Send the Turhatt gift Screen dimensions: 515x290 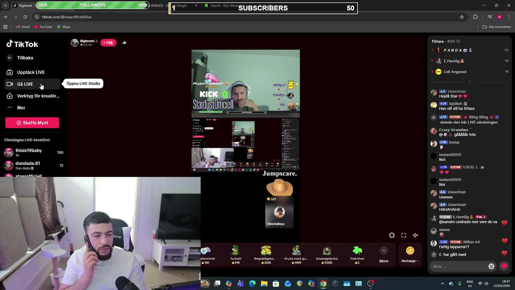[x=236, y=255]
